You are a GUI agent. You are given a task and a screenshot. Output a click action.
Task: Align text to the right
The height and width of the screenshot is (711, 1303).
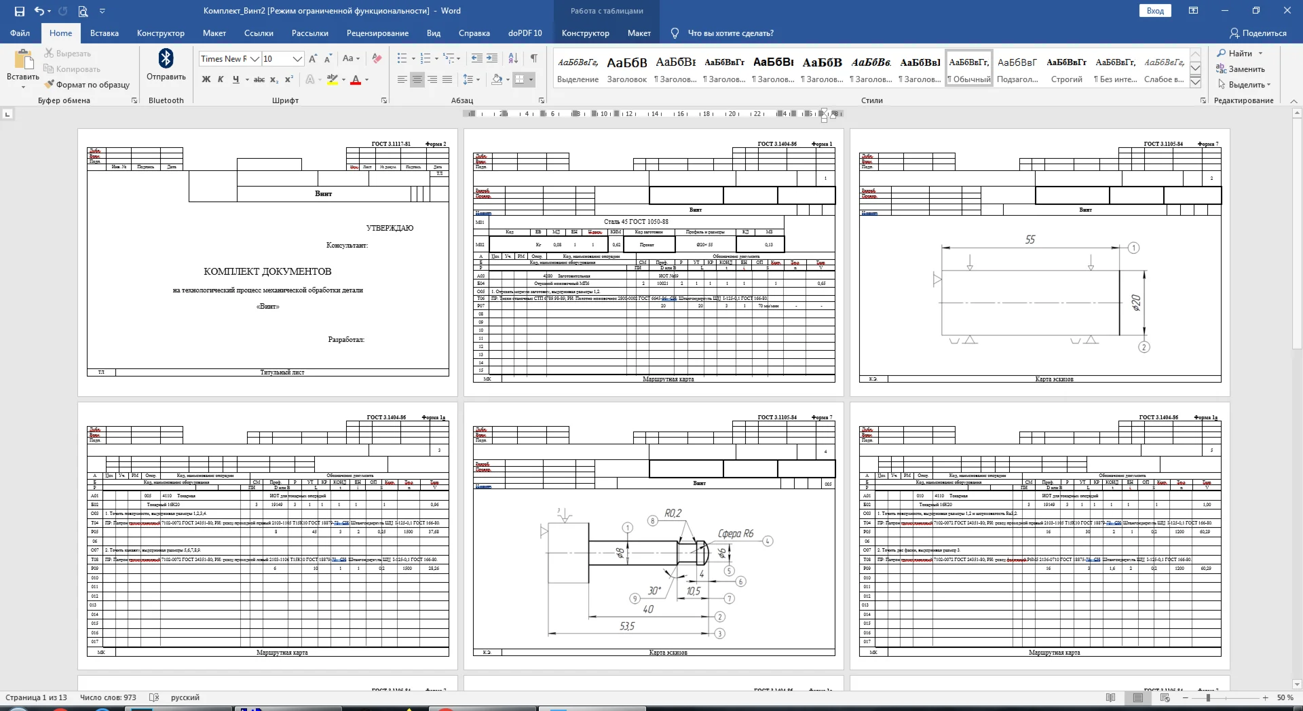pyautogui.click(x=432, y=80)
